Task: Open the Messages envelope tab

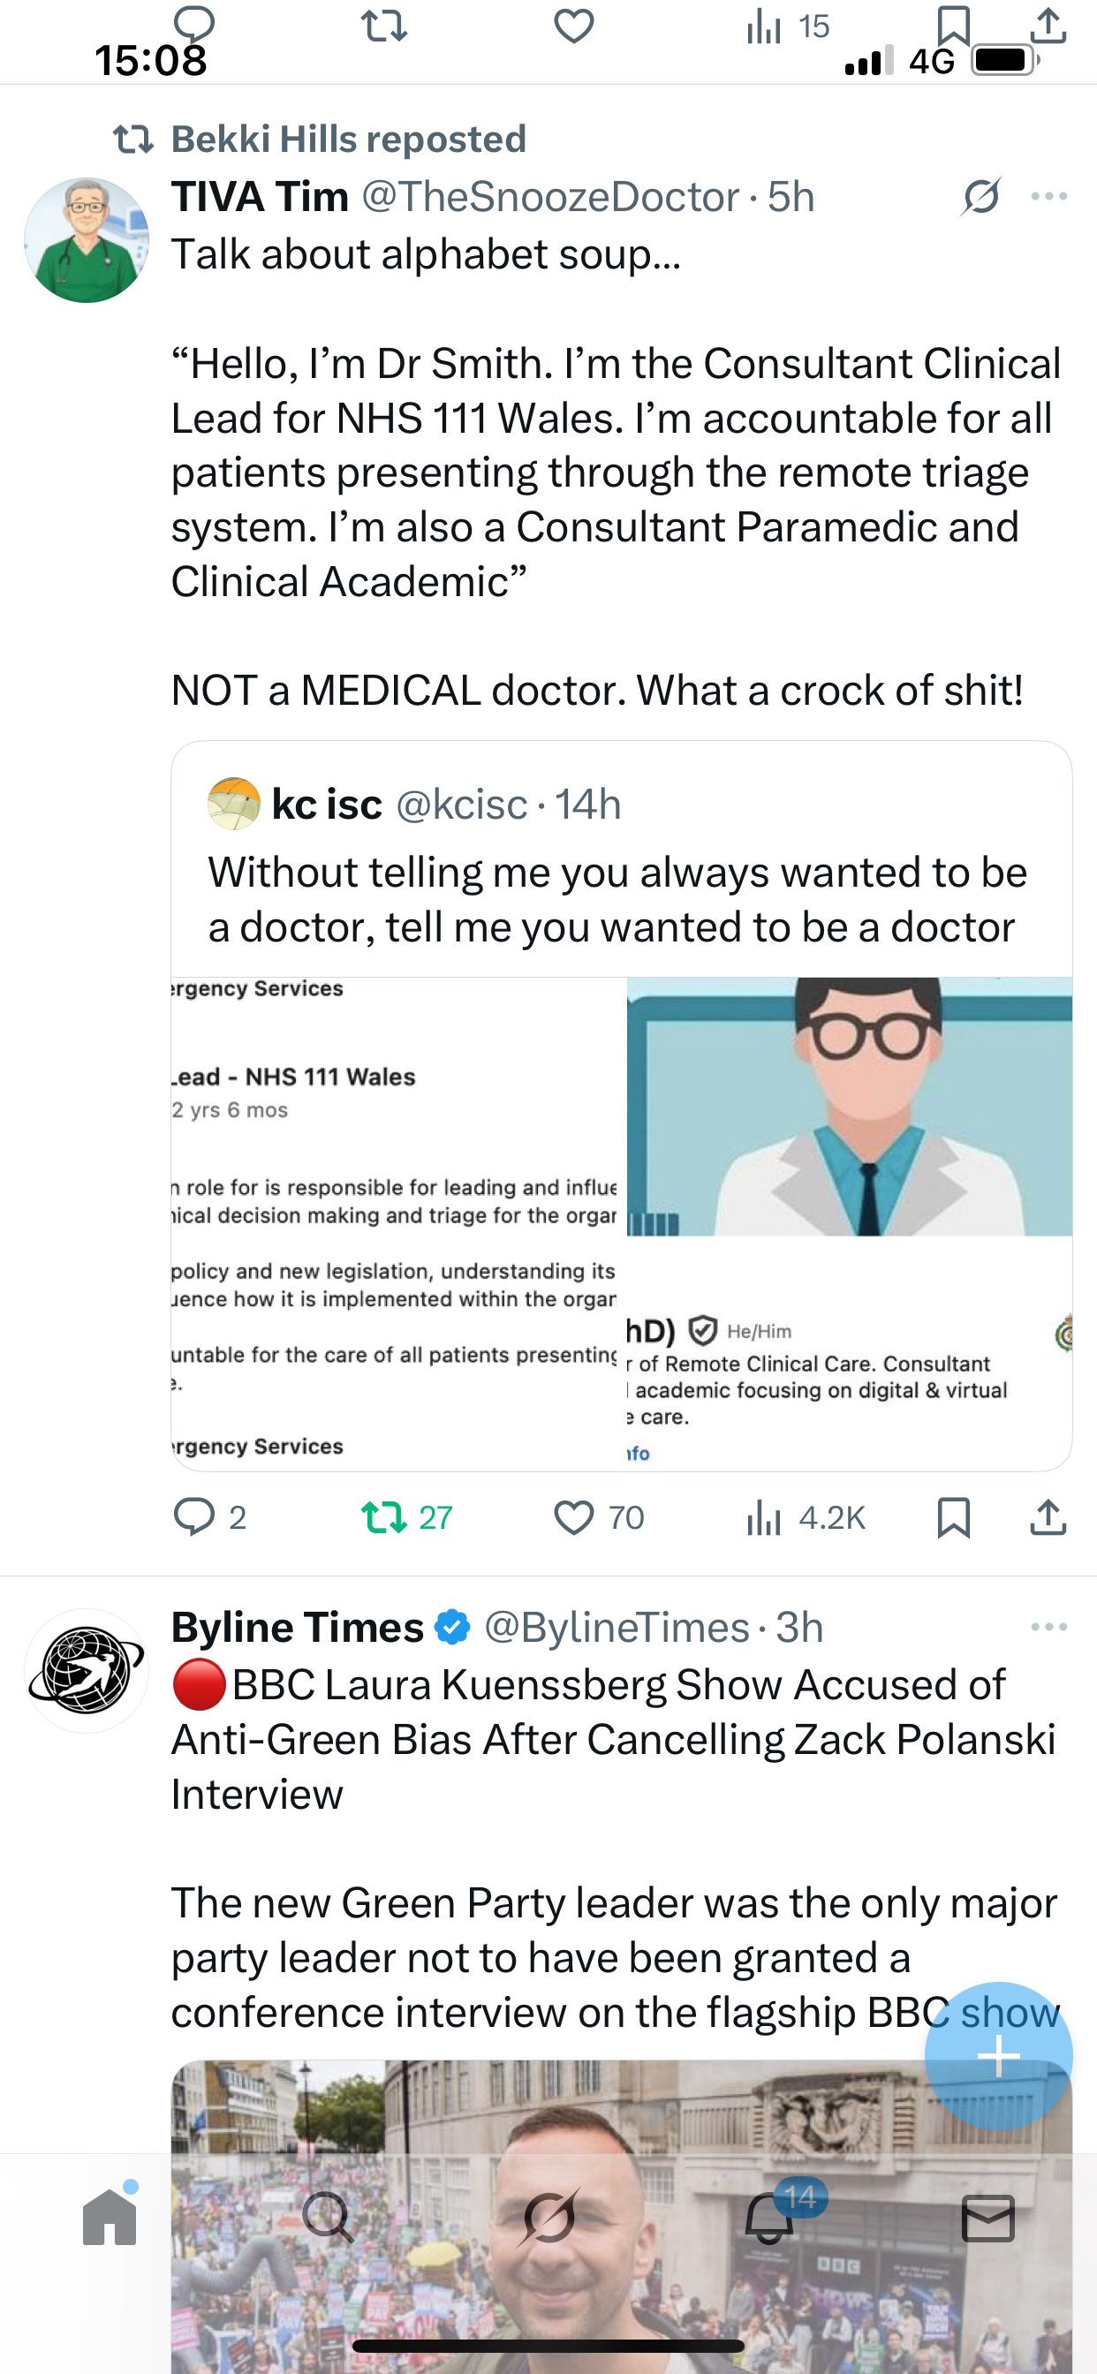Action: tap(988, 2218)
